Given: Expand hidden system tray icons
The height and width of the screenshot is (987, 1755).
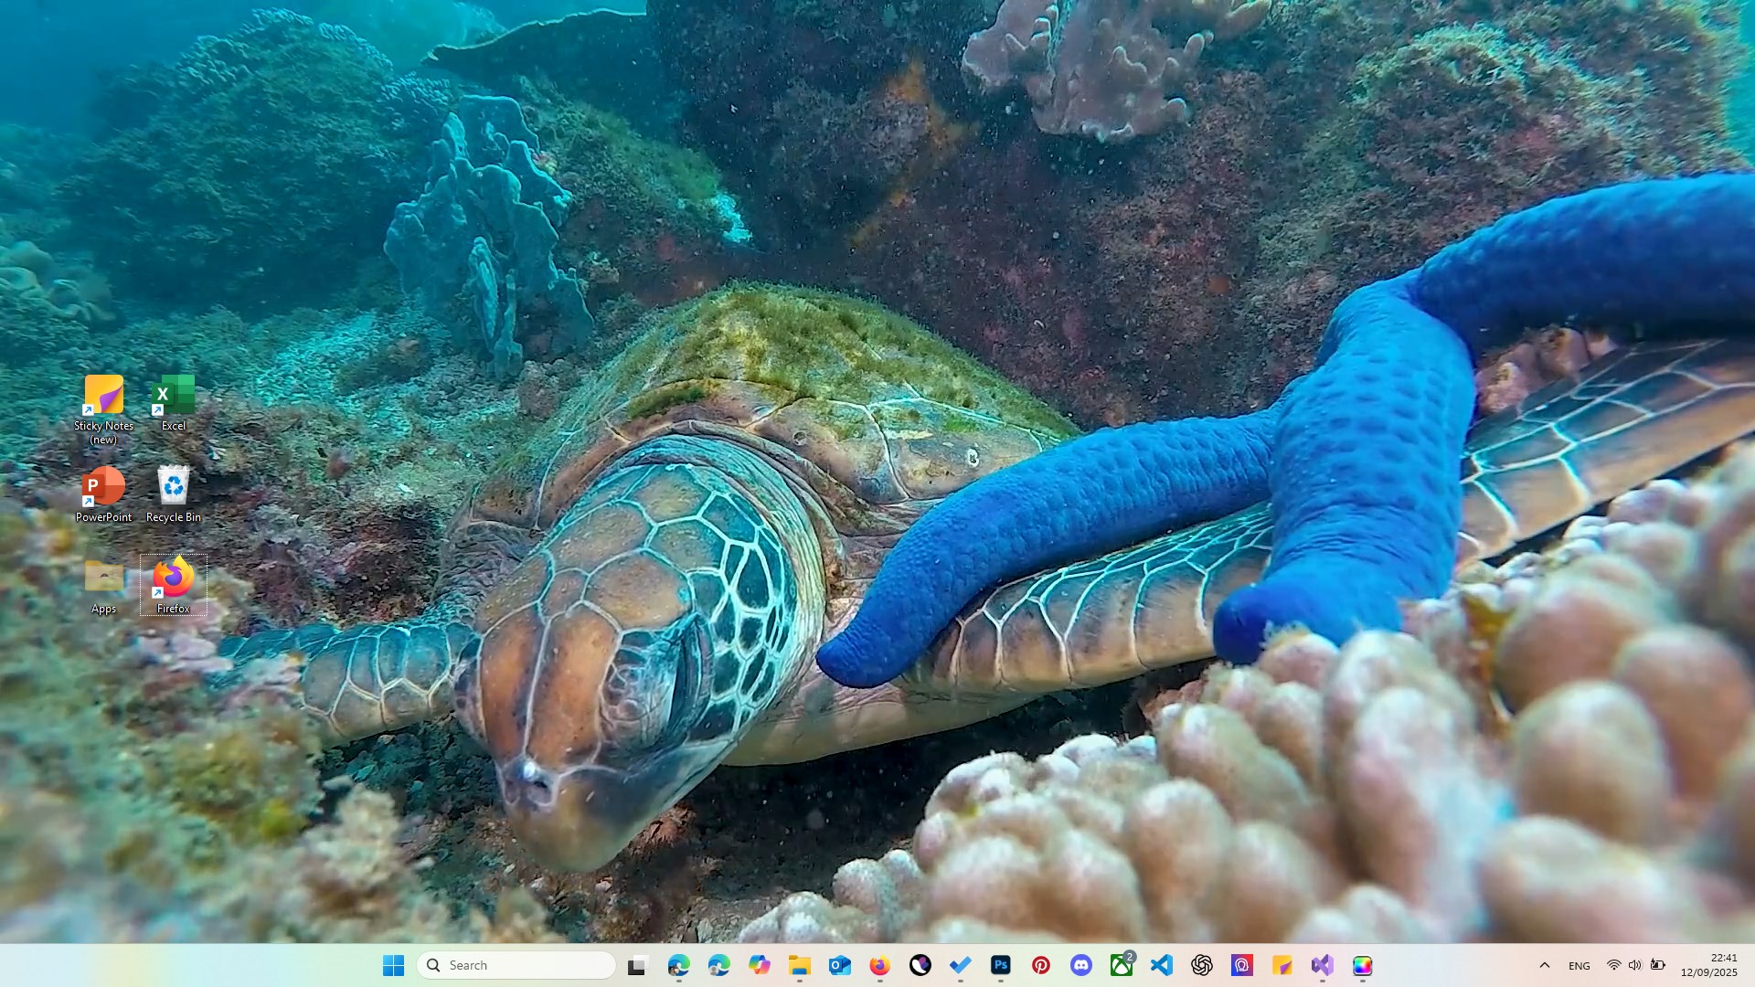Looking at the screenshot, I should pos(1545,965).
